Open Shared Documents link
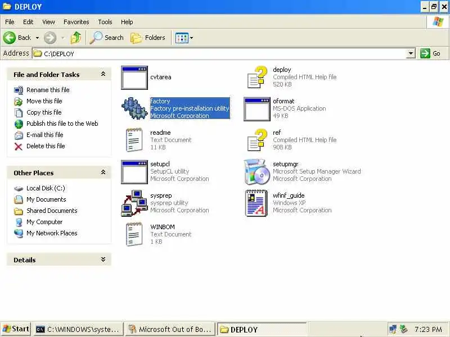The height and width of the screenshot is (337, 450). [52, 211]
